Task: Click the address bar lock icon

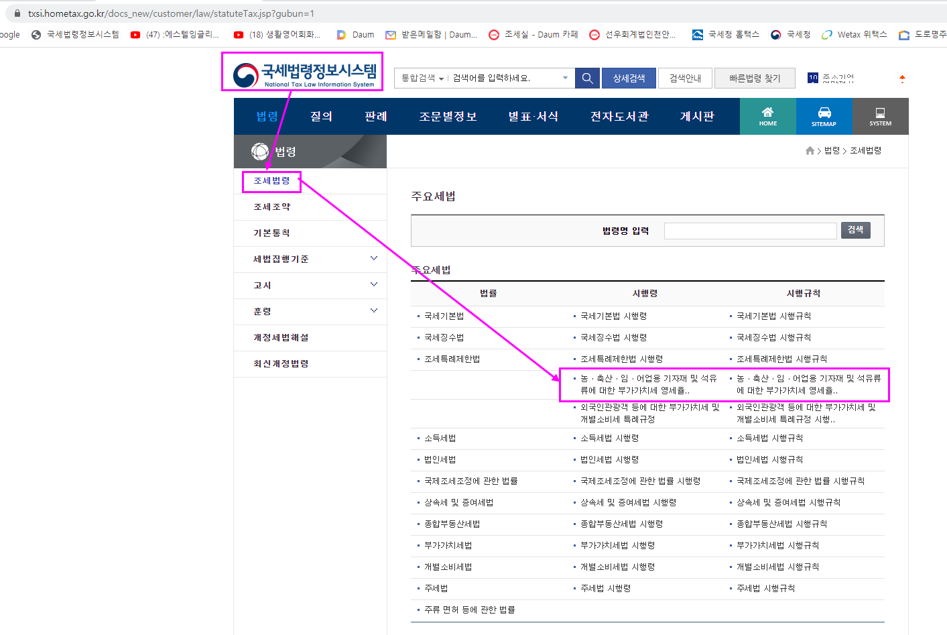Action: (17, 13)
